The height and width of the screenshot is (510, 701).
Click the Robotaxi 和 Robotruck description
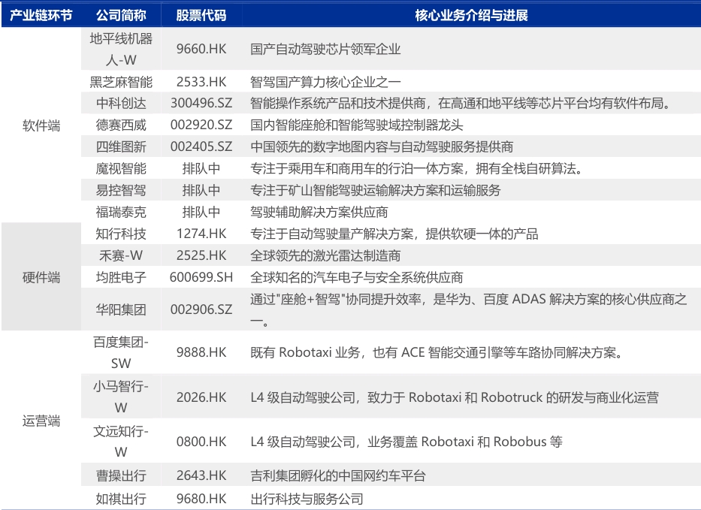pyautogui.click(x=455, y=397)
